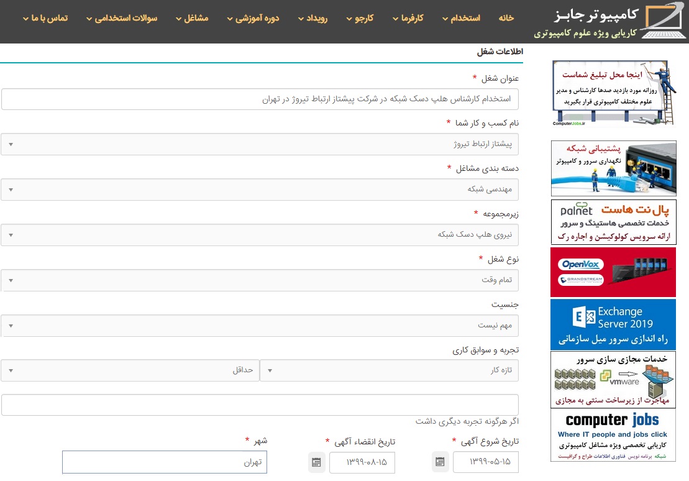
Task: Open the اینجا محل تبلیغ شماست banner
Action: pyautogui.click(x=614, y=93)
